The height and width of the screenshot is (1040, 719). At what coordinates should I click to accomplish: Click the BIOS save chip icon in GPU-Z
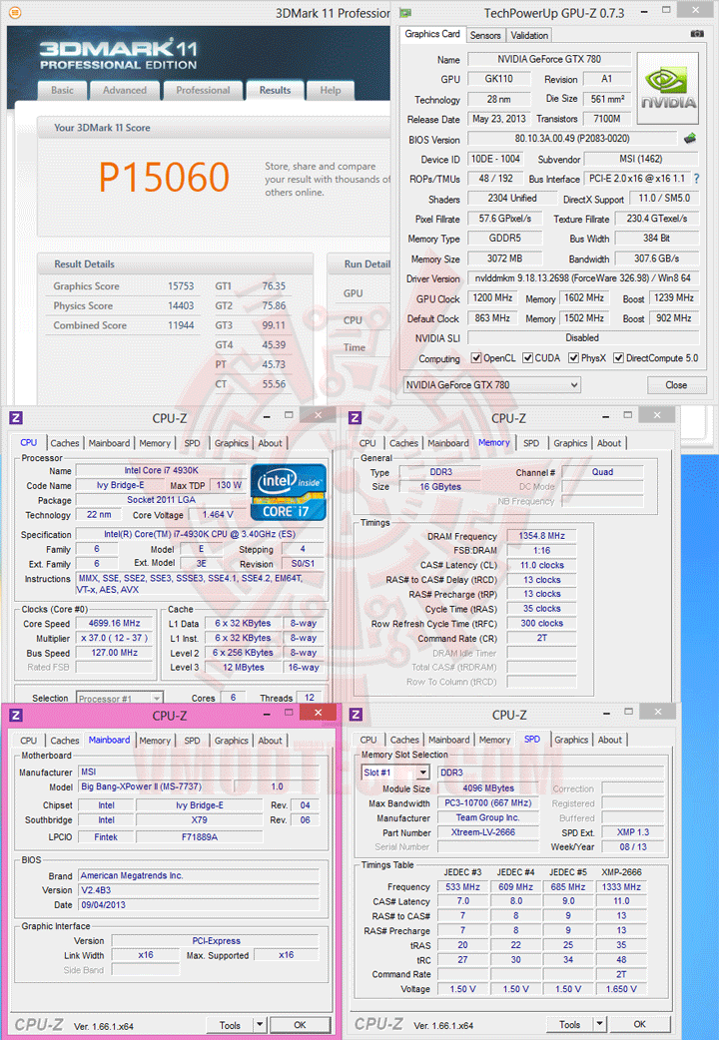click(690, 138)
